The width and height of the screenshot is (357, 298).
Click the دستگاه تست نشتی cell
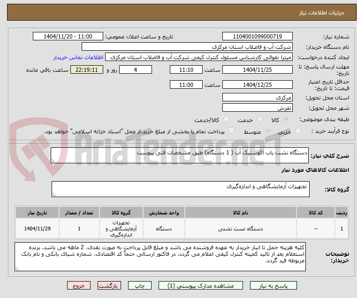(241, 229)
